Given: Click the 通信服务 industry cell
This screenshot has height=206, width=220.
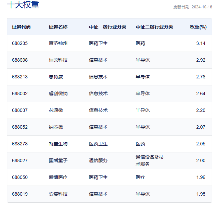Looking at the screenshot, I should [98, 160].
